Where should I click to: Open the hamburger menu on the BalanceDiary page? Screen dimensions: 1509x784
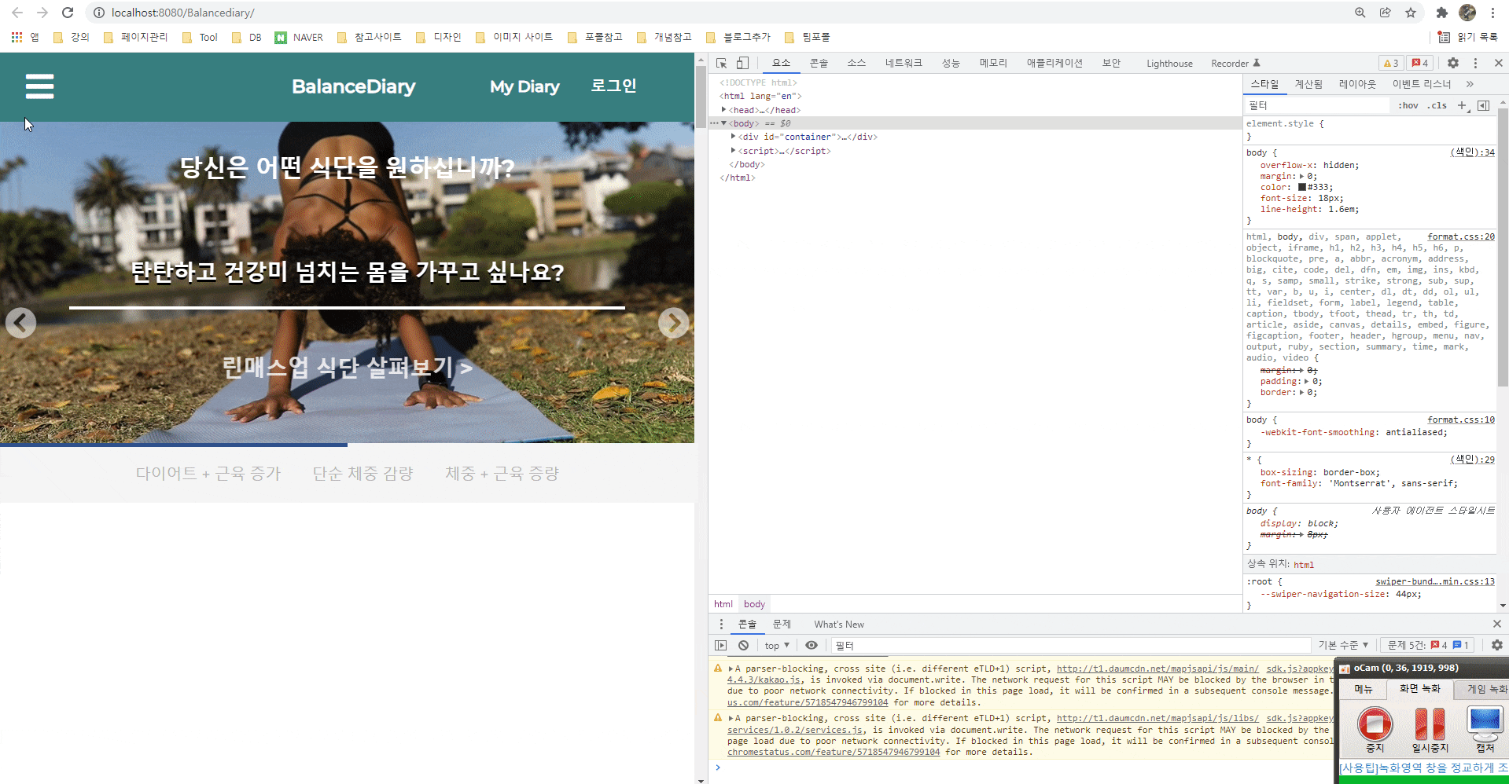pyautogui.click(x=39, y=86)
